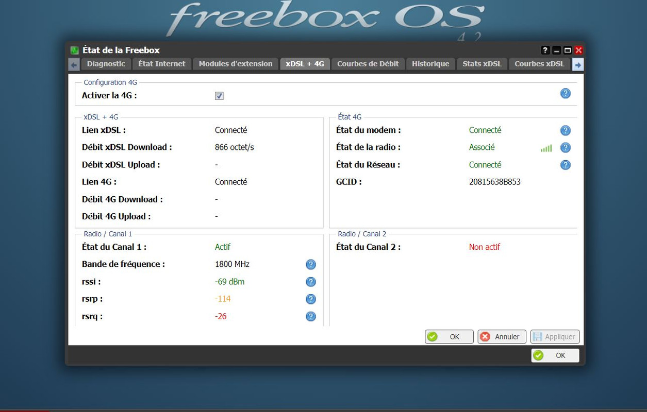Click the Lien 4G Connecté value

click(x=231, y=182)
